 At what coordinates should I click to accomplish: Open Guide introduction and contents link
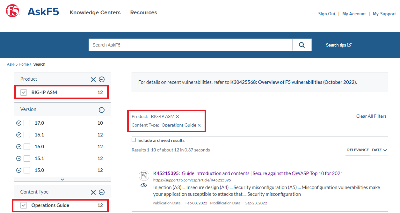[x=216, y=173]
